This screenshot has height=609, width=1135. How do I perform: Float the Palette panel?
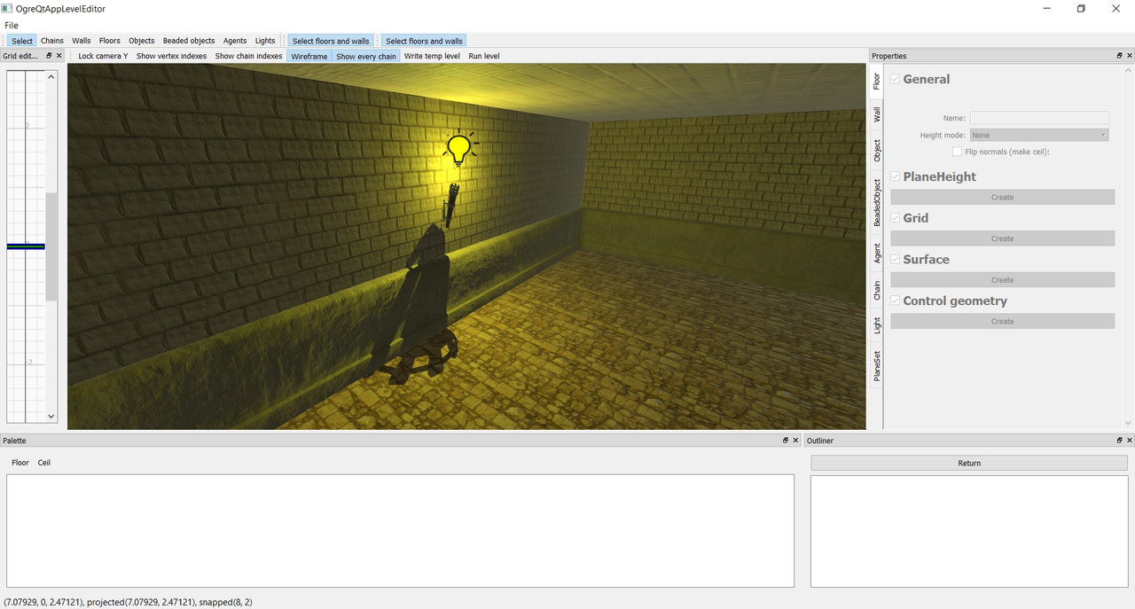(x=786, y=441)
